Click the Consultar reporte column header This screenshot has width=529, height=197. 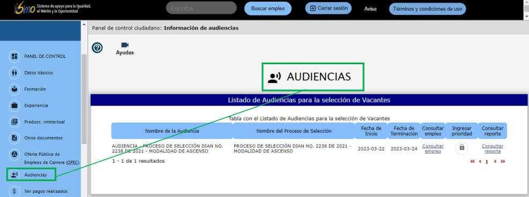coord(493,131)
